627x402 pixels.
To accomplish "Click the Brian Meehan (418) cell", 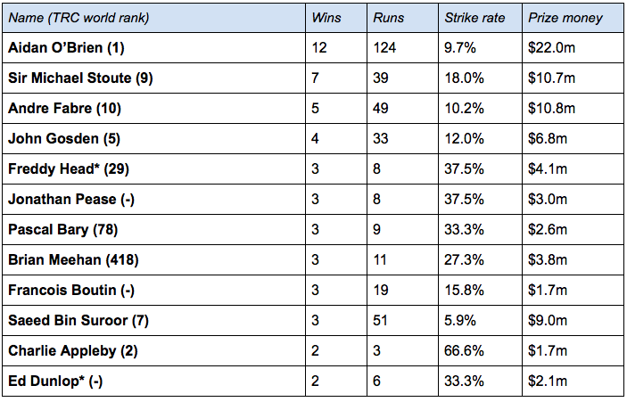I will point(154,259).
